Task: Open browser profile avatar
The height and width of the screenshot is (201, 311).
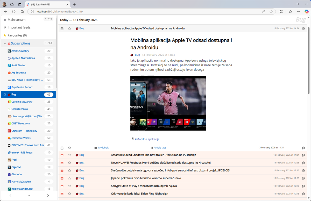Action: click(4, 4)
